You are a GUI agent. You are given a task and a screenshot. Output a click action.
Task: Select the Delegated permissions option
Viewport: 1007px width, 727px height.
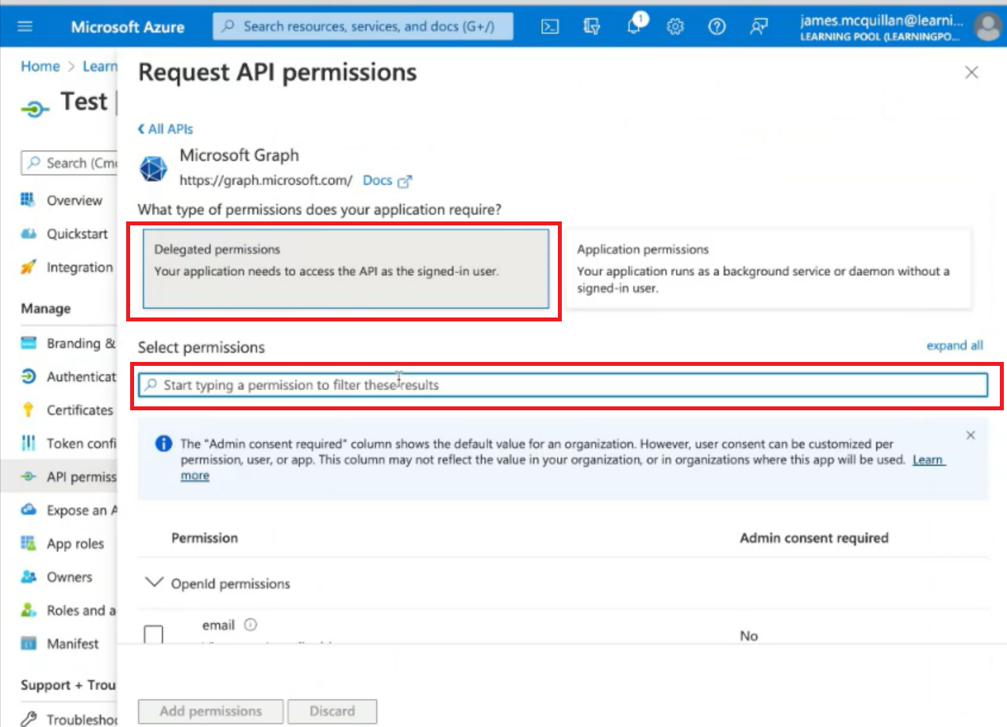[345, 268]
